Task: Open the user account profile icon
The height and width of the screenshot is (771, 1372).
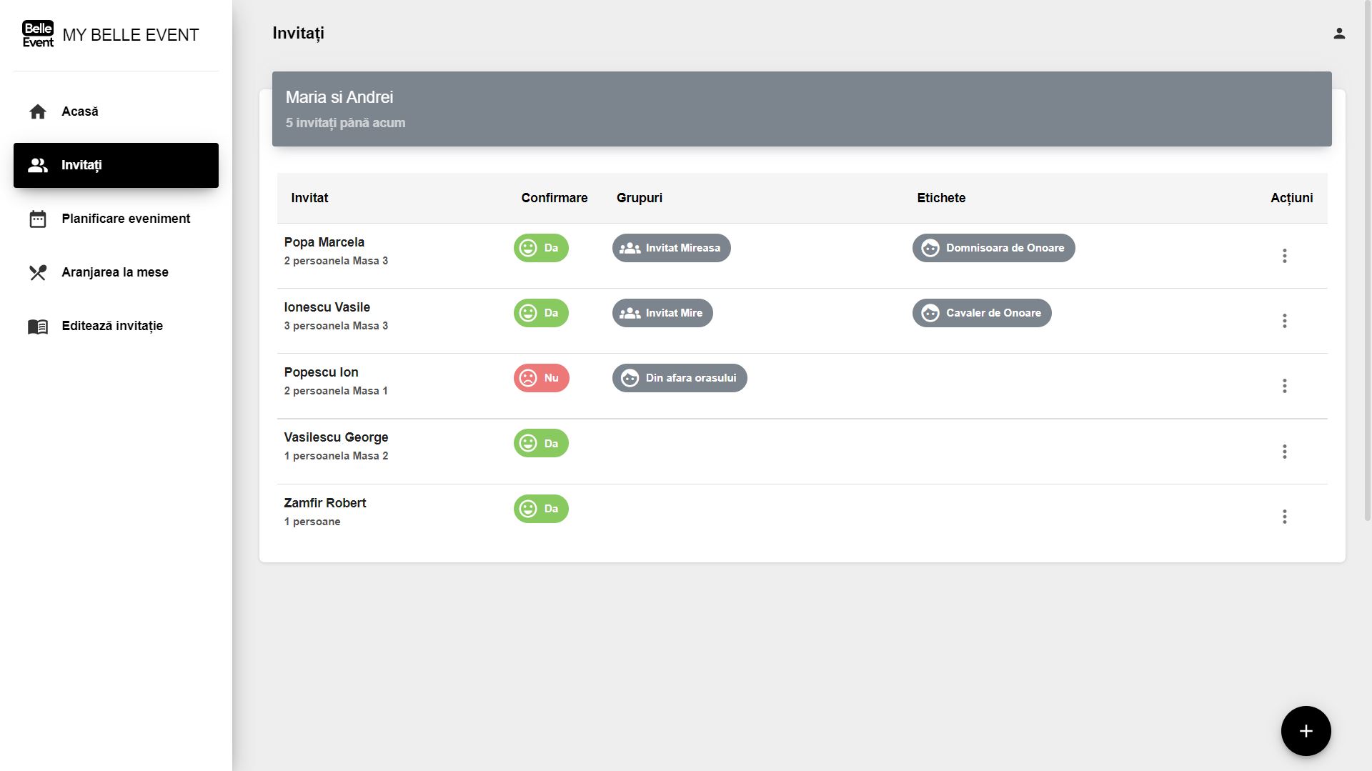Action: click(1339, 34)
